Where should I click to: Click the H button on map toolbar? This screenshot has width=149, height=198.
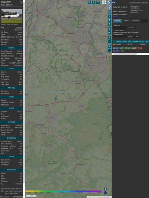(93, 2)
